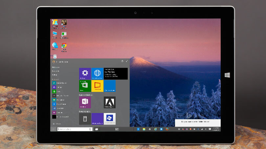Open File Explorer from most used list

click(x=60, y=100)
